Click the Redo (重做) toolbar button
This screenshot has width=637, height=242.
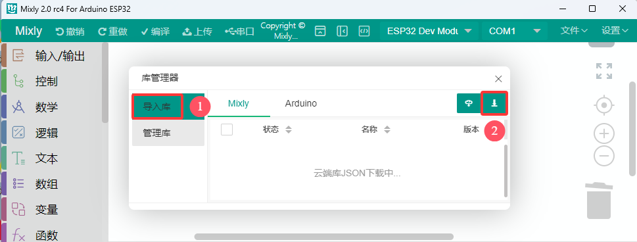113,32
